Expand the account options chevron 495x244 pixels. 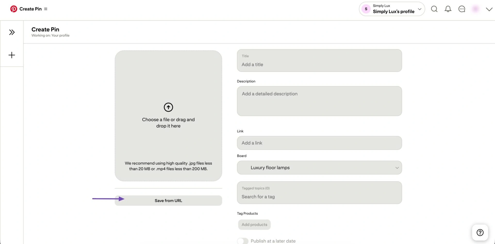(489, 9)
